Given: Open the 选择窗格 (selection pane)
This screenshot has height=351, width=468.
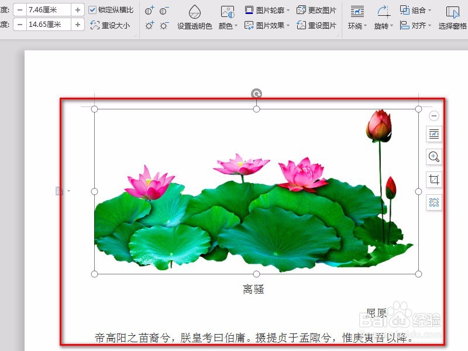Looking at the screenshot, I should coord(452,18).
